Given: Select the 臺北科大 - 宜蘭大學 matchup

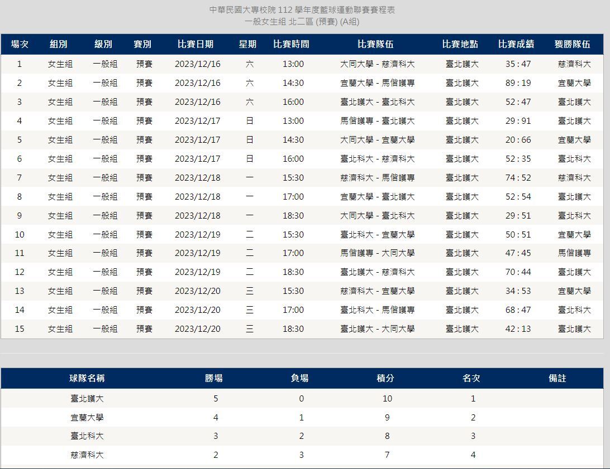Looking at the screenshot, I should (378, 235).
